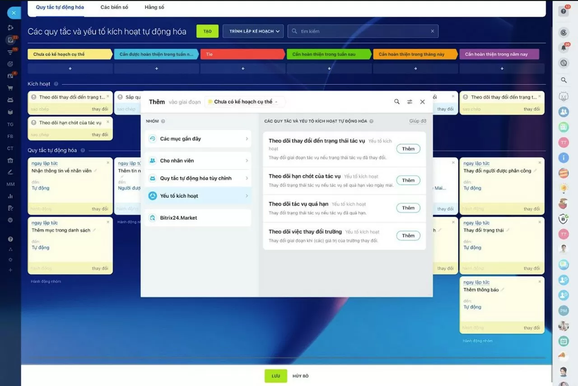Click the Bitrix24.Market icon in group list
Screen dimensions: 578x386
[x=153, y=218]
